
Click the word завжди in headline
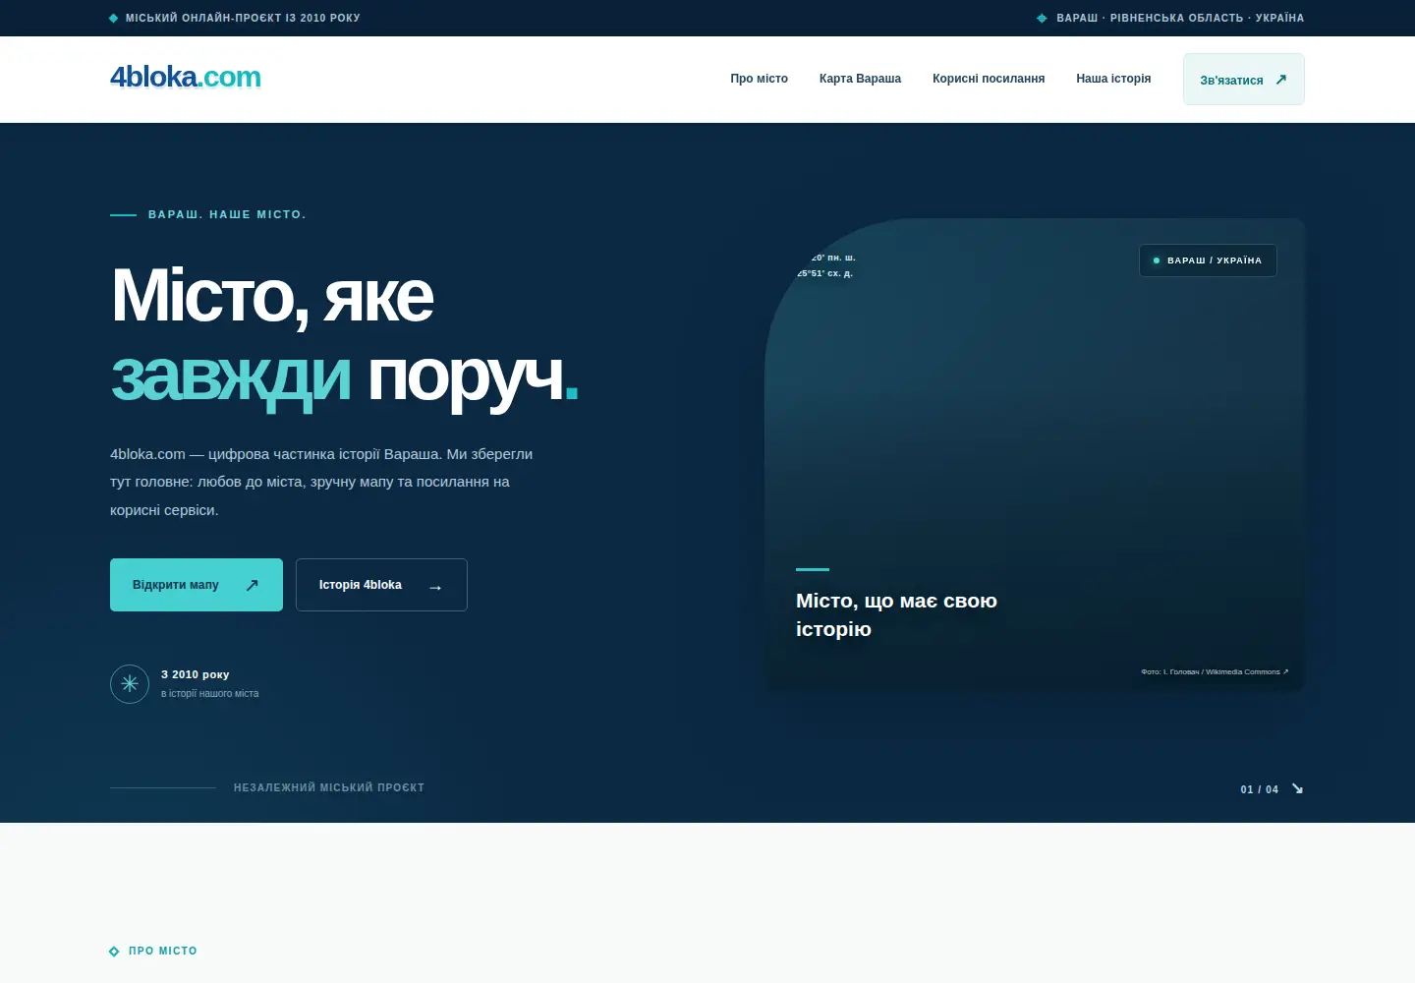tap(230, 376)
